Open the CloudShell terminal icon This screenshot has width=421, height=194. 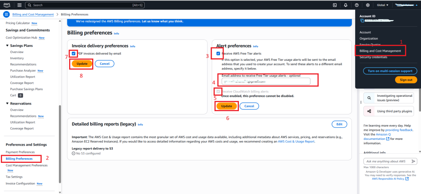[335, 5]
